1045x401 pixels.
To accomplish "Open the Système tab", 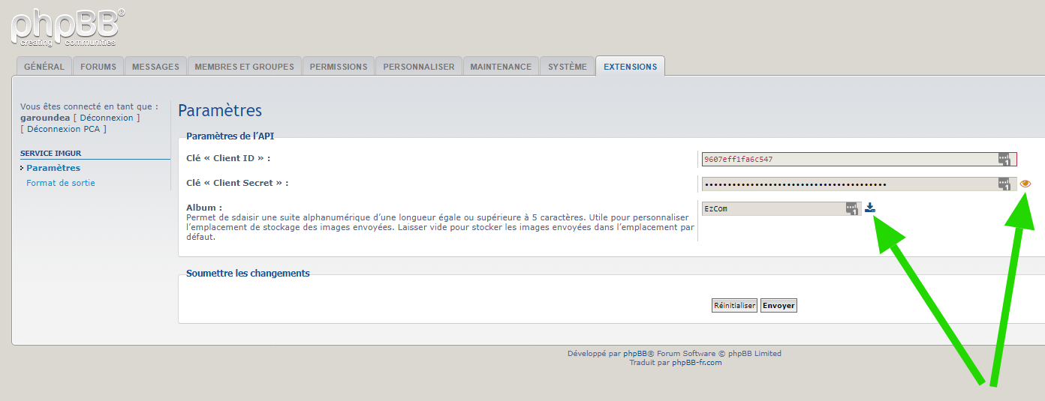I will pos(568,67).
